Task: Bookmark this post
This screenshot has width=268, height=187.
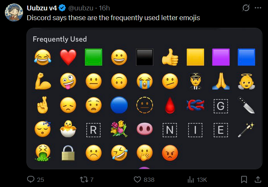Action: coord(244,179)
